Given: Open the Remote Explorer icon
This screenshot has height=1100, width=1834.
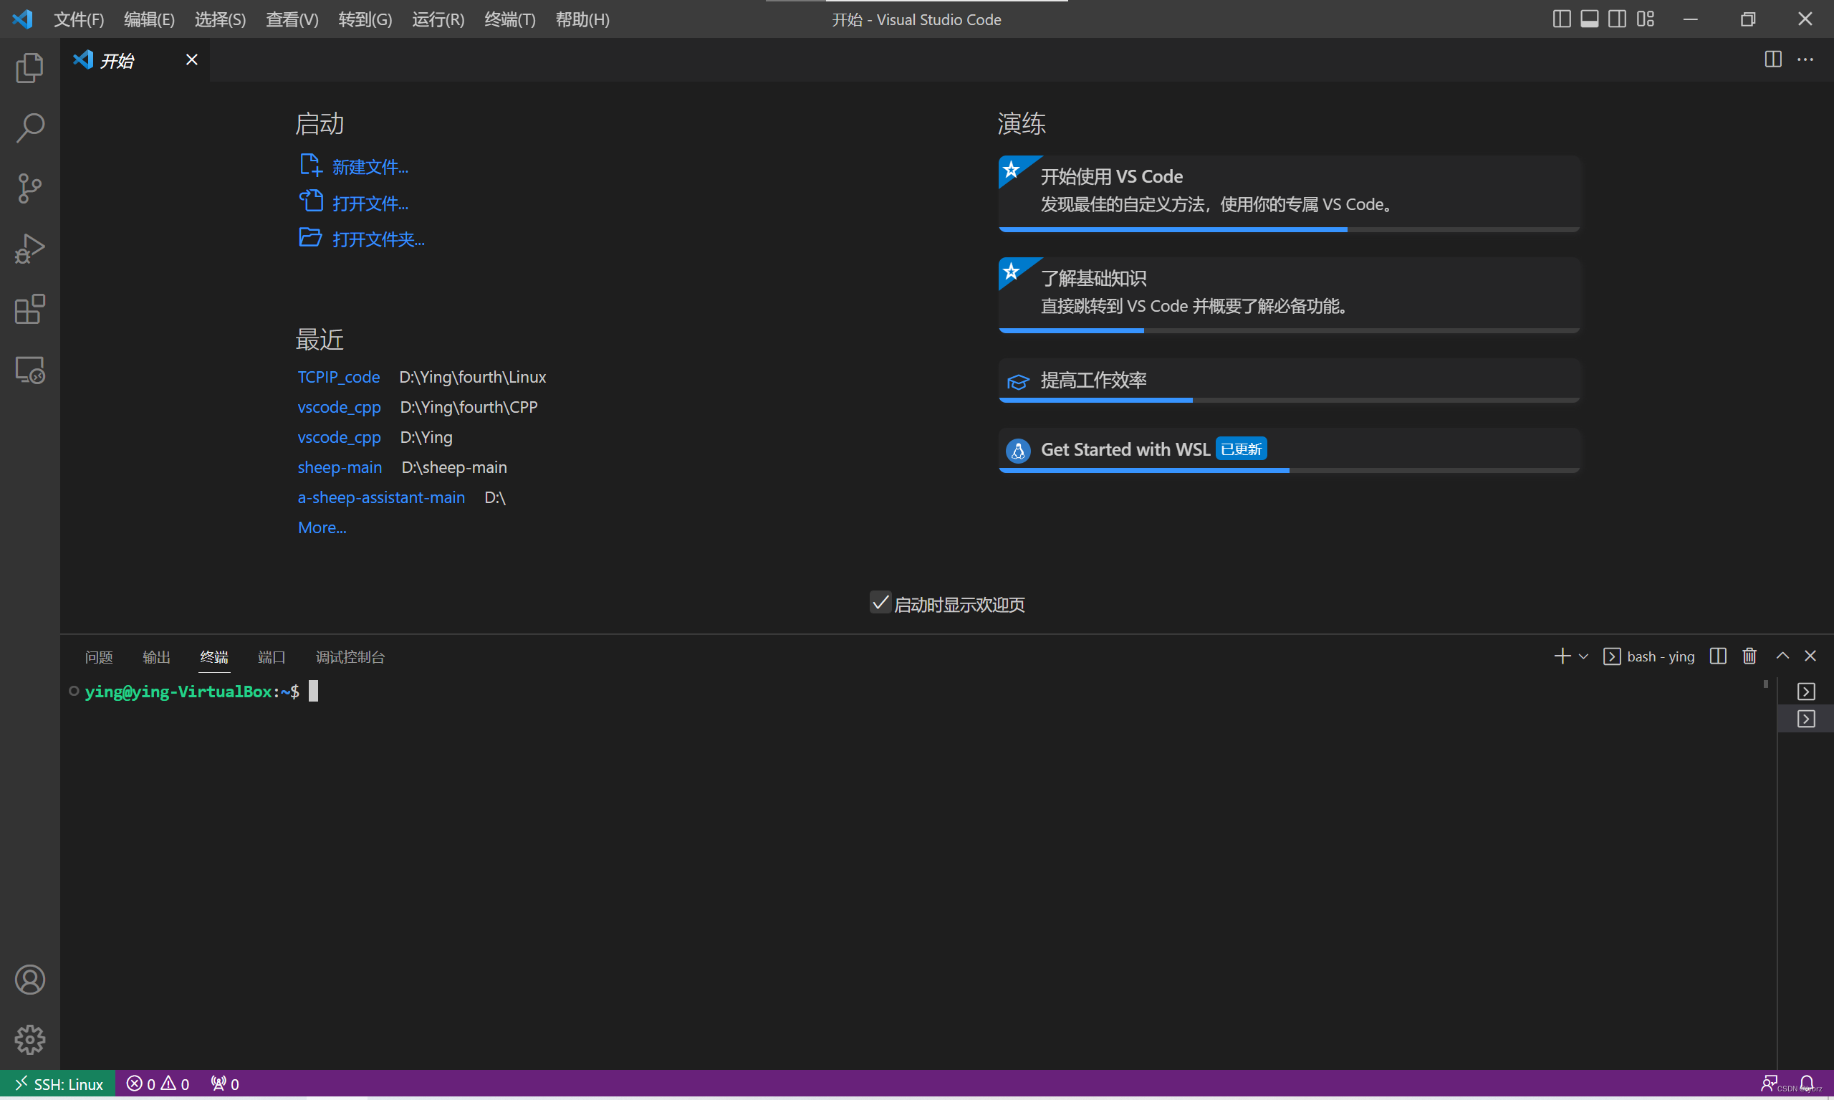Looking at the screenshot, I should (x=29, y=369).
